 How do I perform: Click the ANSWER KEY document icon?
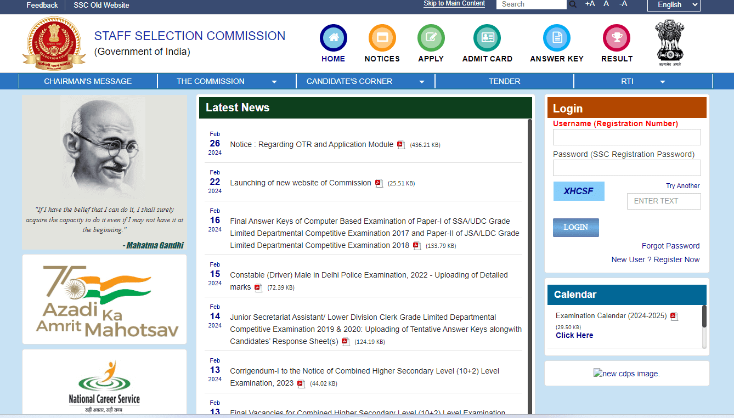tap(557, 38)
